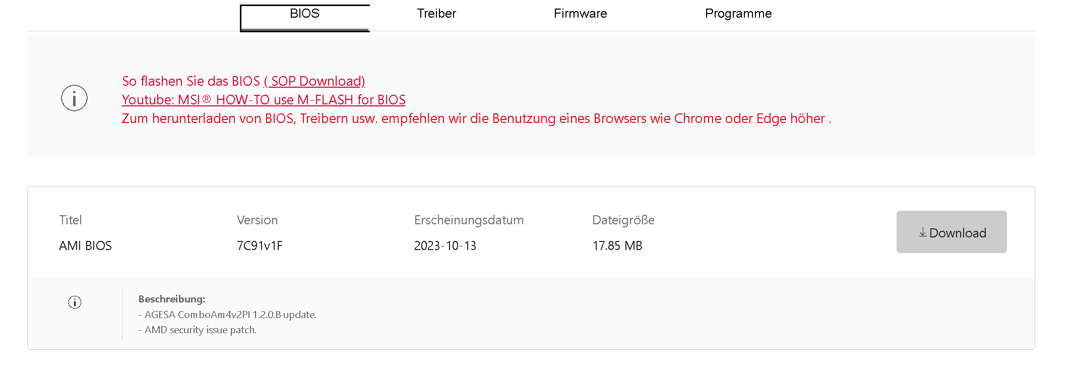The height and width of the screenshot is (371, 1078).
Task: Click the gray Download button's text label
Action: tap(958, 233)
